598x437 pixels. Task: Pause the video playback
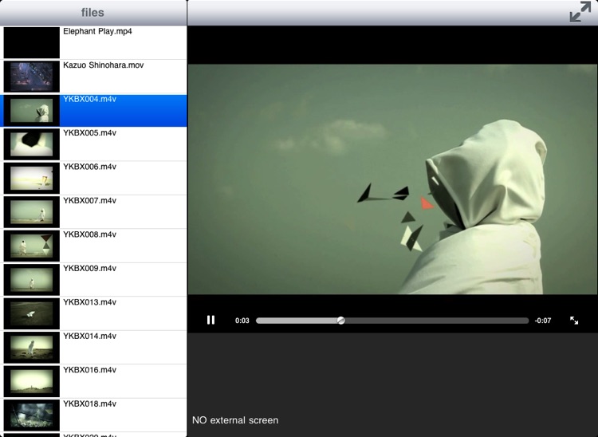(x=210, y=320)
